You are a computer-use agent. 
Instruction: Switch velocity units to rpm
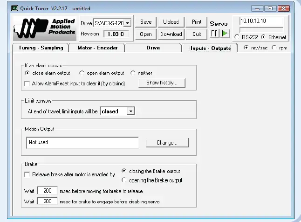tap(274, 48)
